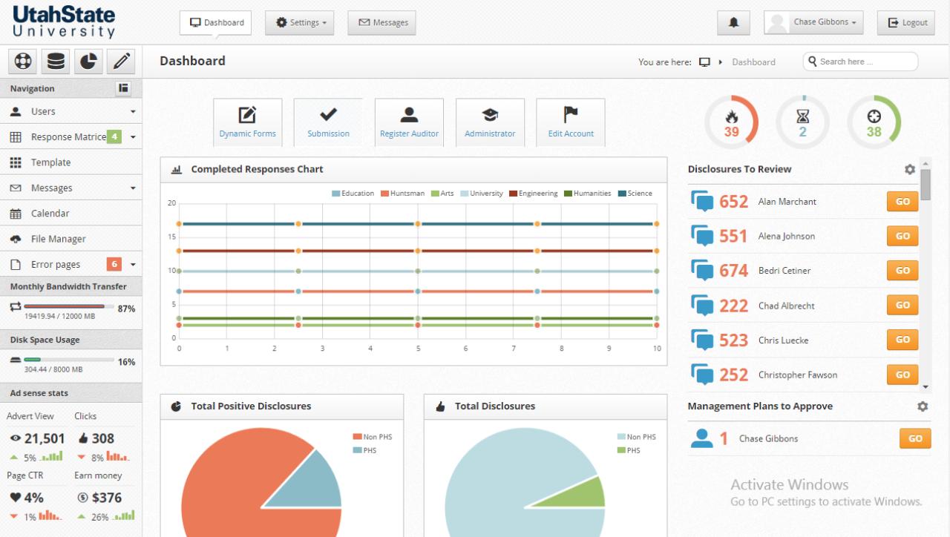Expand the Users navigation item
The image size is (950, 537).
71,111
